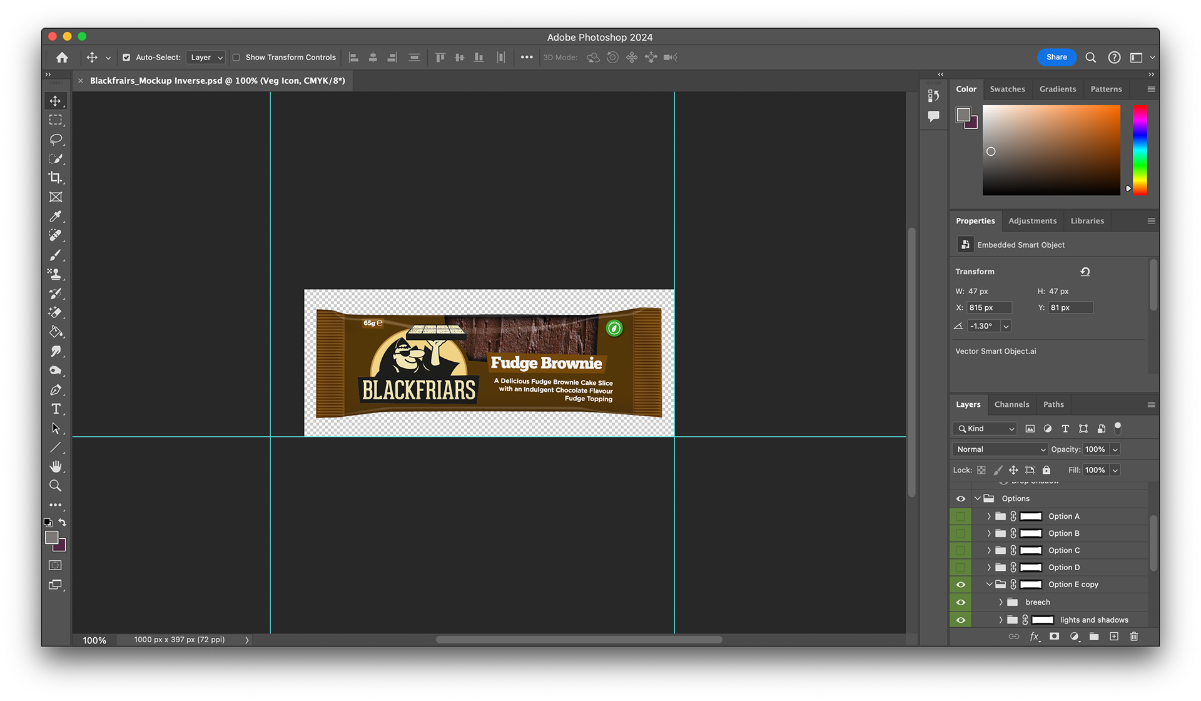
Task: Open the collapsed History panel icon
Action: click(x=933, y=95)
